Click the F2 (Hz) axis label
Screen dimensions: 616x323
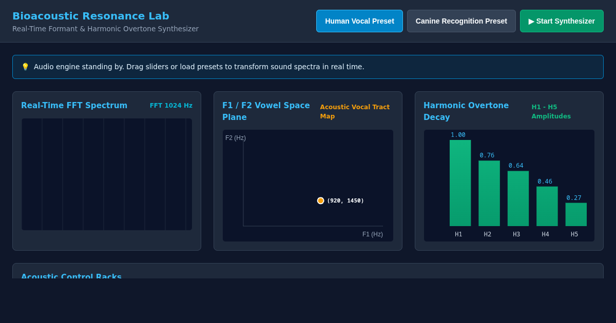click(236, 138)
